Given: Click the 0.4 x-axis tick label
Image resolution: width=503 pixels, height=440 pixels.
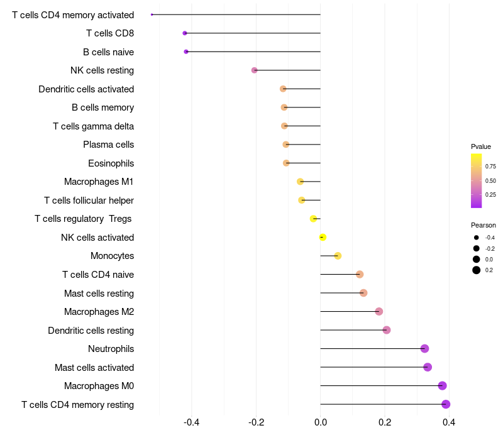Looking at the screenshot, I should (449, 422).
